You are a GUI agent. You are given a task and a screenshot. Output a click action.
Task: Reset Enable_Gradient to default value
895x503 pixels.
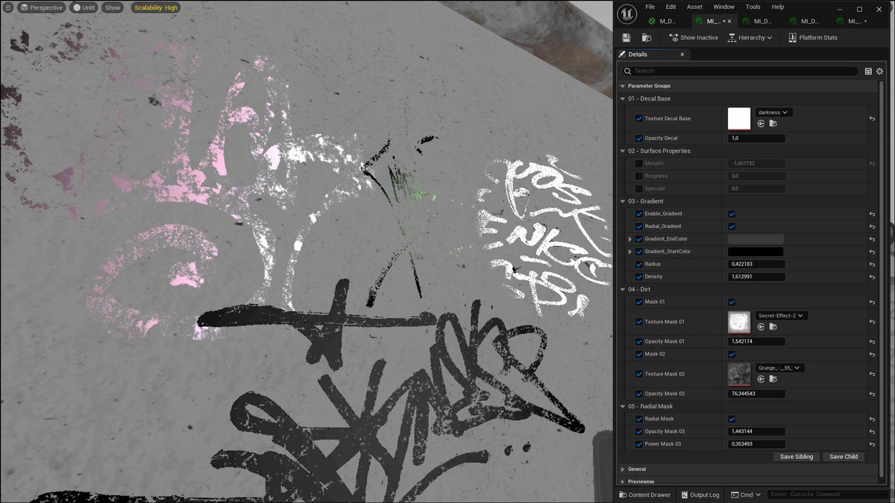[872, 214]
